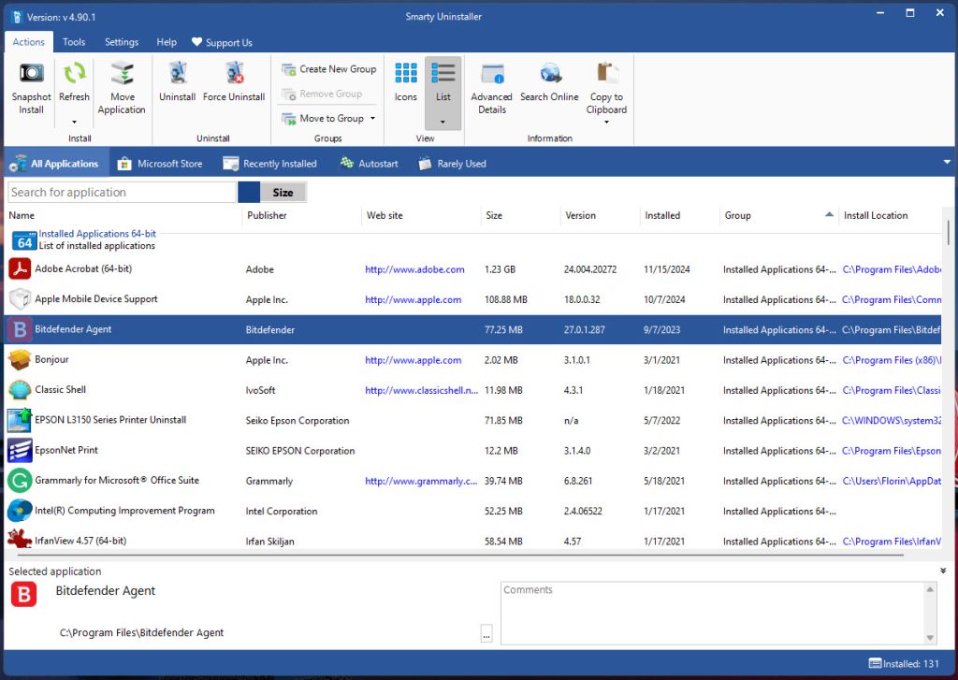Open IrfanView install location link

coord(892,542)
